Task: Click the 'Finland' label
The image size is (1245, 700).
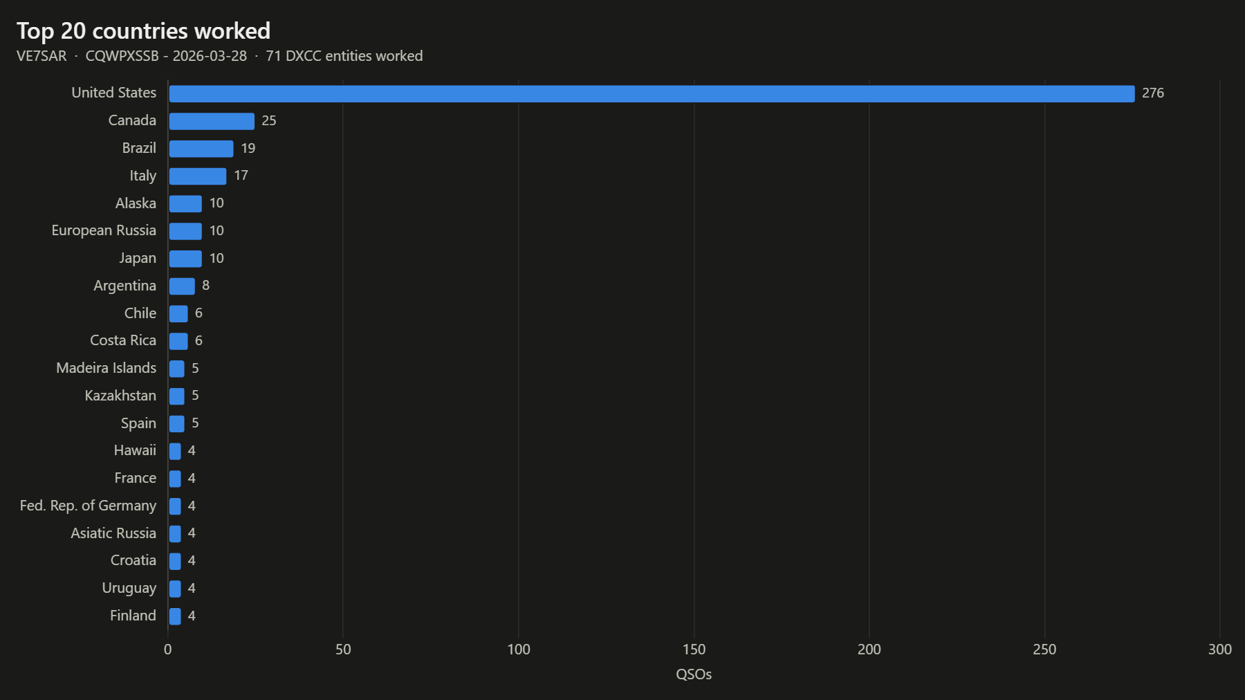Action: coord(133,616)
